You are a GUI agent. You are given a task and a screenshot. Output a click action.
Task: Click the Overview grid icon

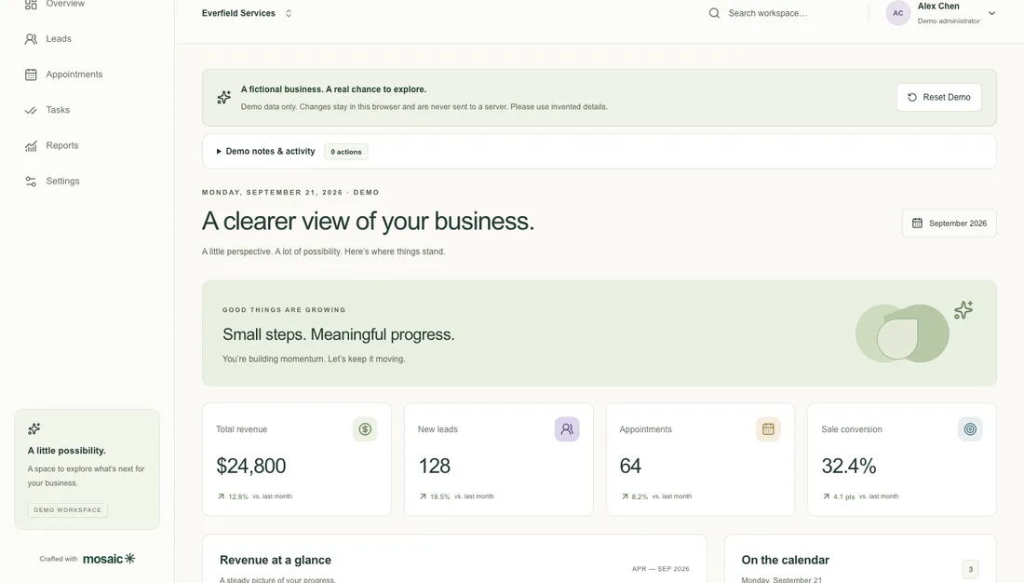[31, 4]
